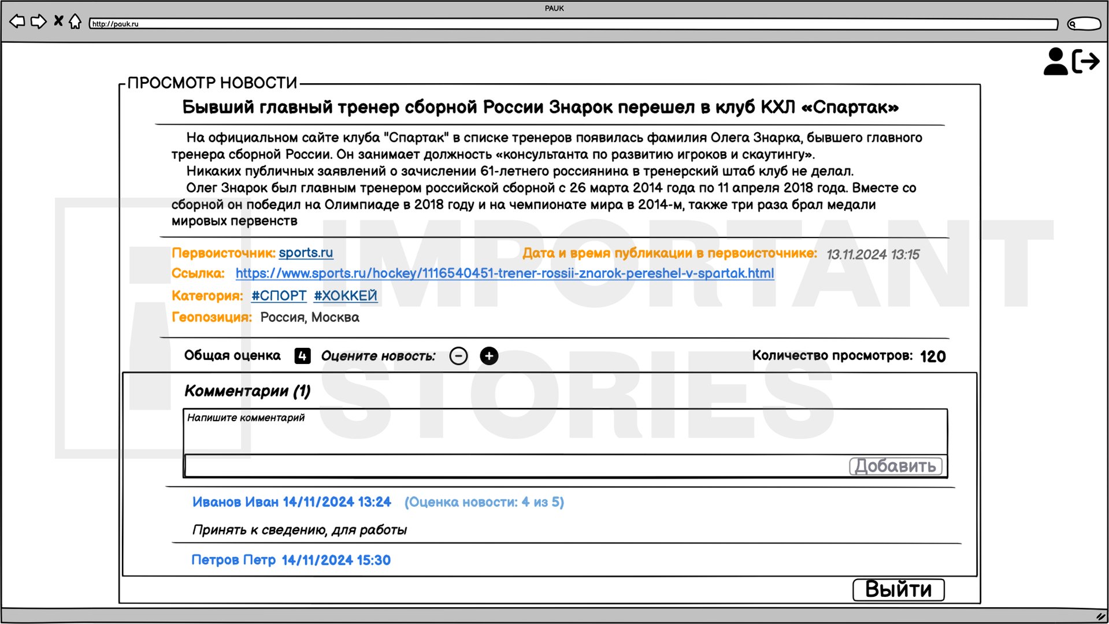This screenshot has height=624, width=1109.
Task: Click the news headline about Знарок and Спартак
Action: (x=540, y=107)
